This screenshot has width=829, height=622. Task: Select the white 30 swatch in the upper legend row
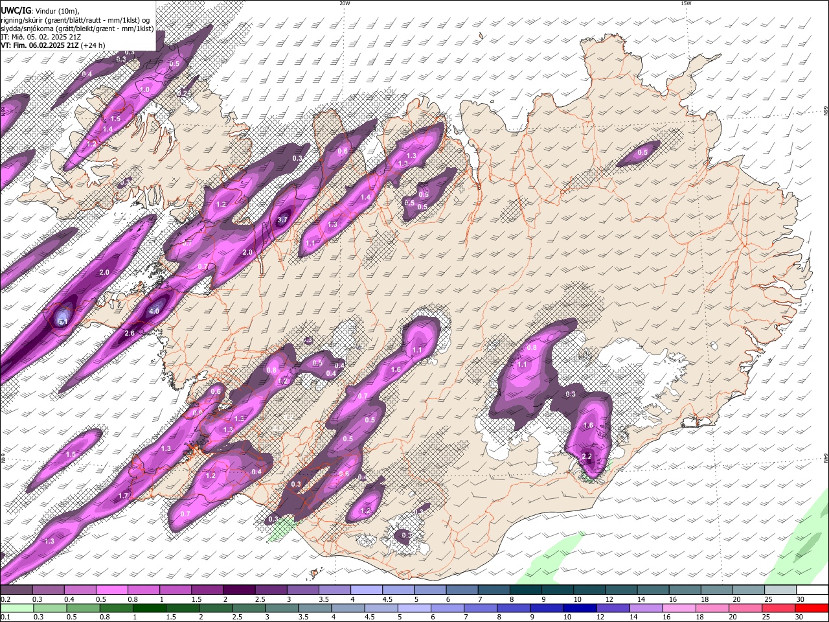812,590
